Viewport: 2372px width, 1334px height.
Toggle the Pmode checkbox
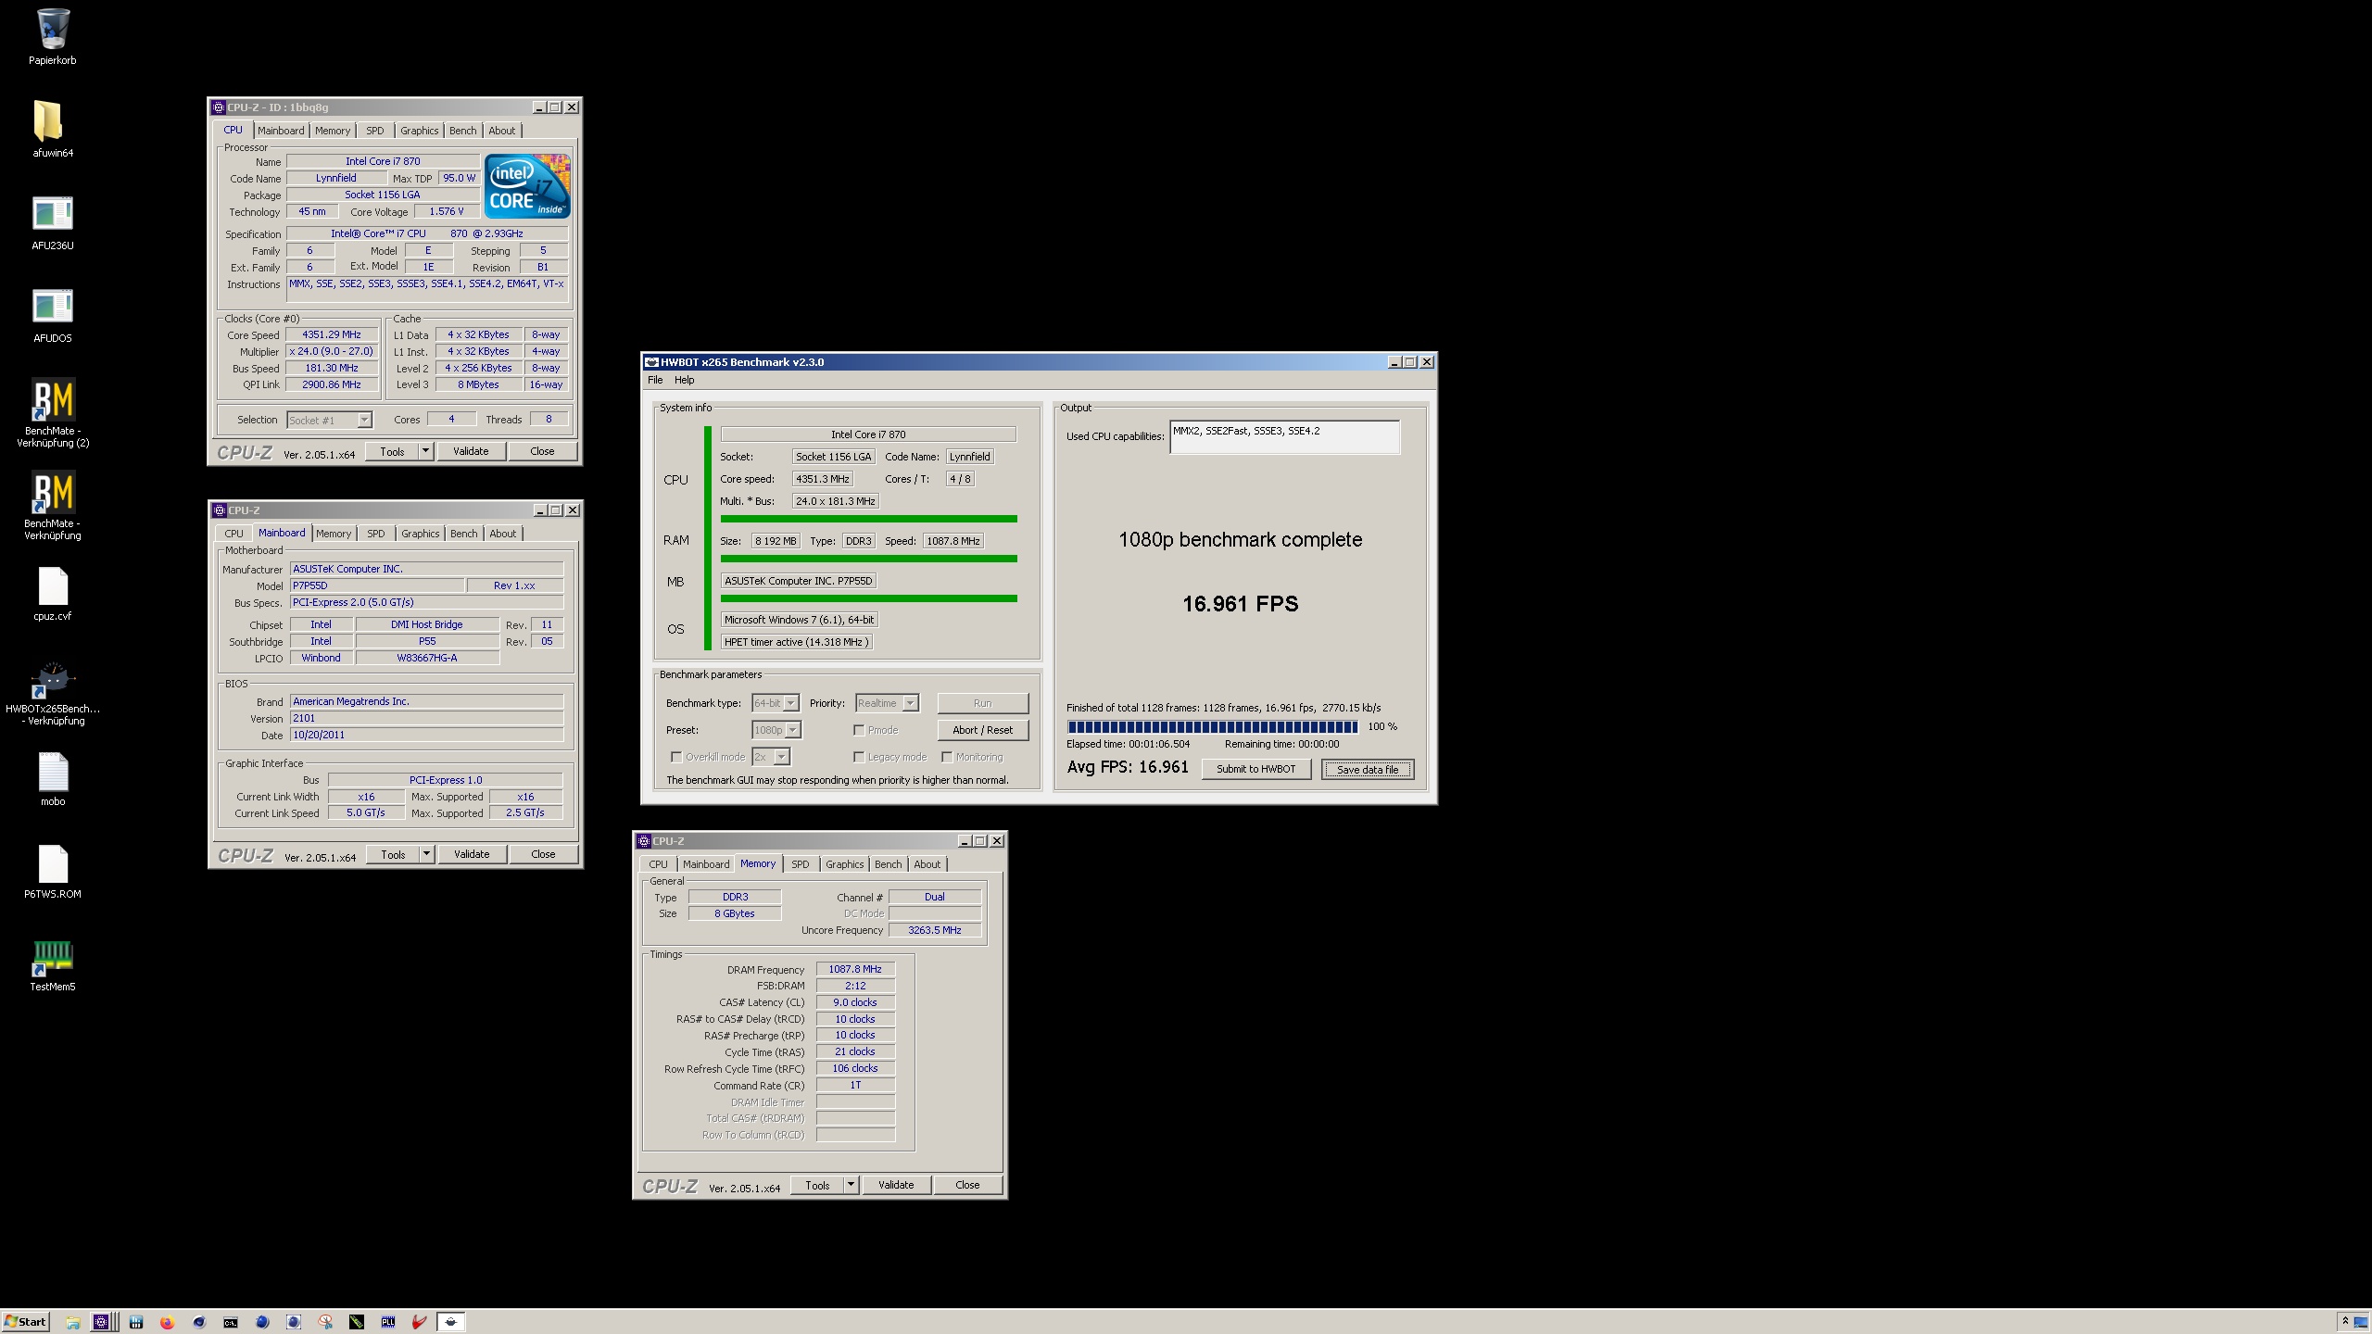(859, 730)
